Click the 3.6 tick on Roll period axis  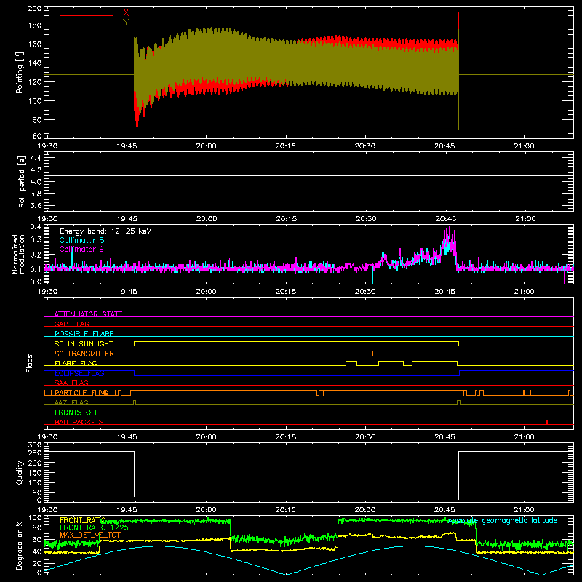(x=36, y=206)
